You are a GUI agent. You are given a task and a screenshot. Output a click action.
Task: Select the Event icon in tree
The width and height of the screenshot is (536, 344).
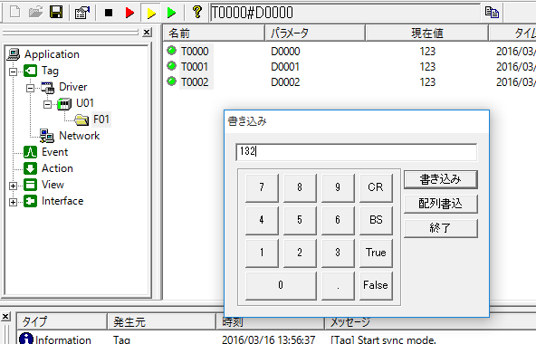pos(30,152)
